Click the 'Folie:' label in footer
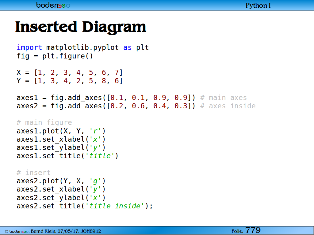This screenshot has height=235, width=314. [238, 231]
